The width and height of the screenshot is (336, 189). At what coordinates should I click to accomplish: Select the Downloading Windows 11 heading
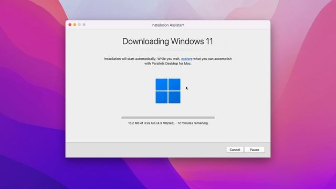[x=167, y=41]
